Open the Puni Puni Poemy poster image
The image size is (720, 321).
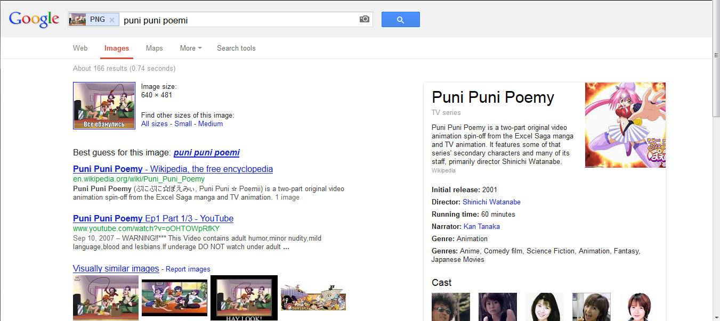point(625,125)
